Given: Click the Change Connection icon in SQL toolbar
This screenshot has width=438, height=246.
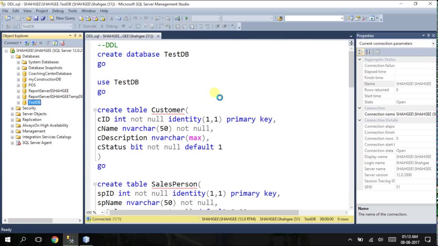Looking at the screenshot, I should click(14, 26).
